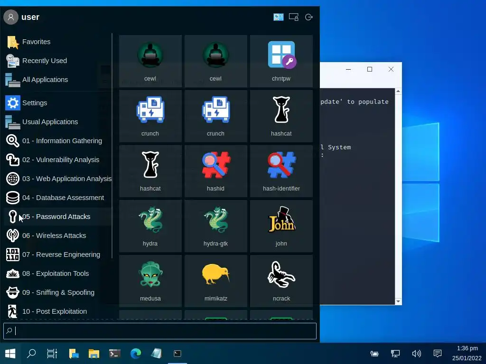Open the medusa tool

coord(150,281)
